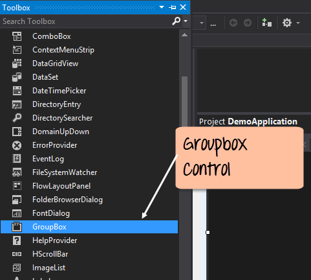Image resolution: width=311 pixels, height=280 pixels.
Task: Toggle the Toolbox auto-hide pin
Action: (172, 8)
